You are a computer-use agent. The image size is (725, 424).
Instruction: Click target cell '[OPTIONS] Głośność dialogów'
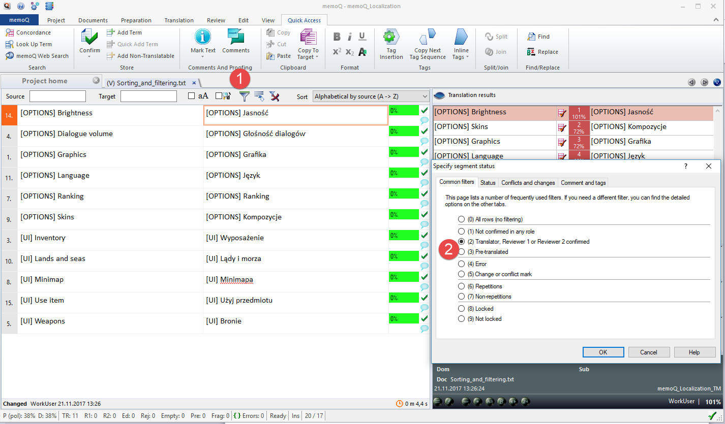pyautogui.click(x=296, y=137)
